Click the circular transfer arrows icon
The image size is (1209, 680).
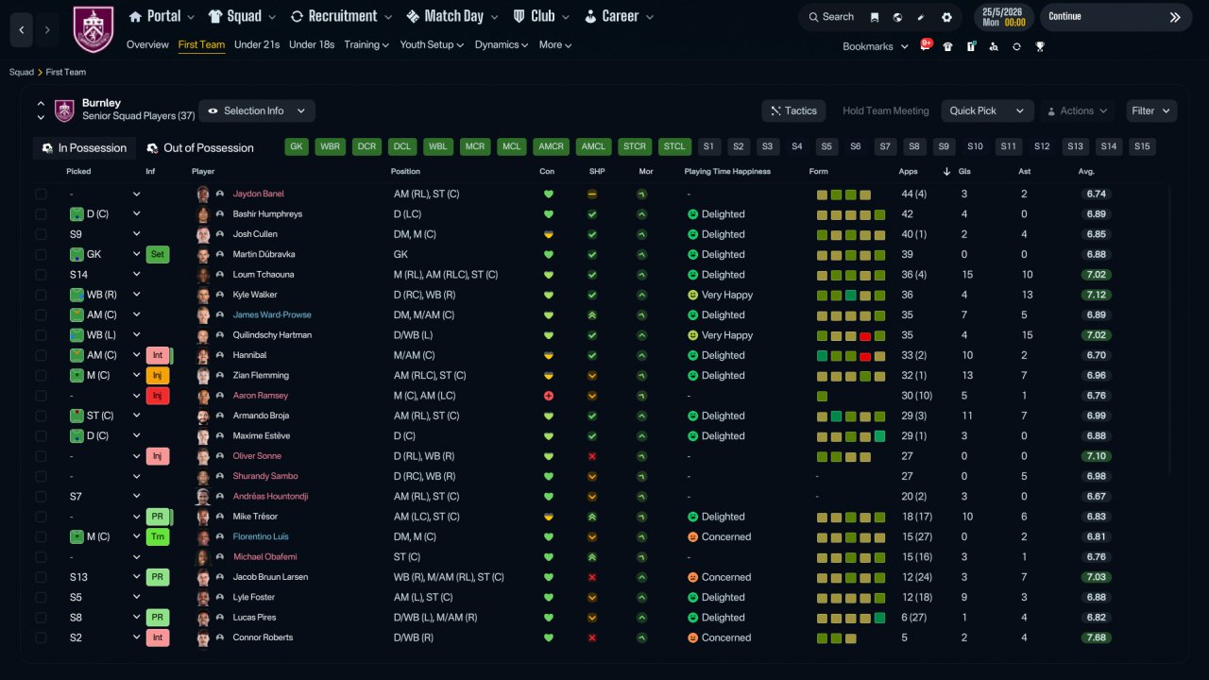point(1016,46)
